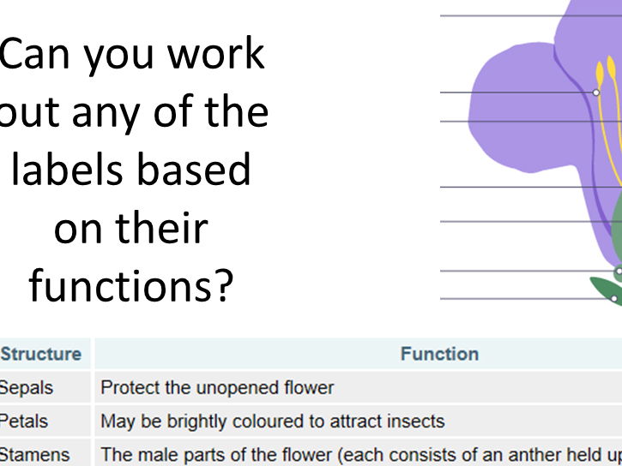The height and width of the screenshot is (466, 622).
Task: Click the Stamens cell in the table
Action: click(x=35, y=455)
